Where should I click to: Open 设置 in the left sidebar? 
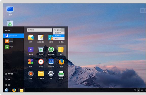tap(8, 79)
